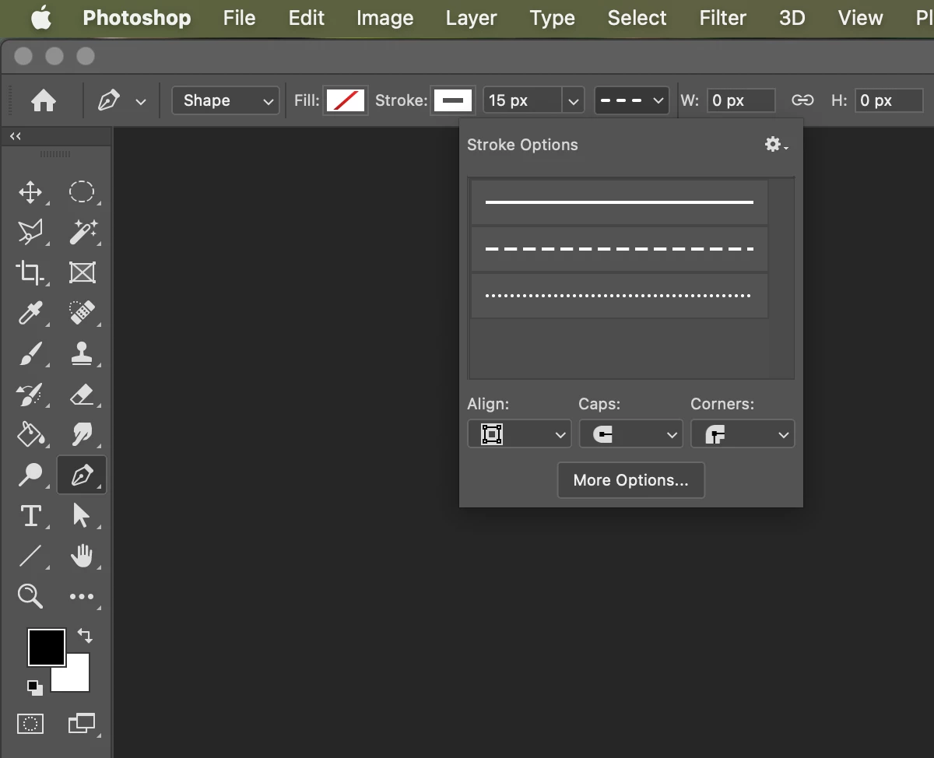
Task: Click the H: height input field
Action: pos(890,100)
